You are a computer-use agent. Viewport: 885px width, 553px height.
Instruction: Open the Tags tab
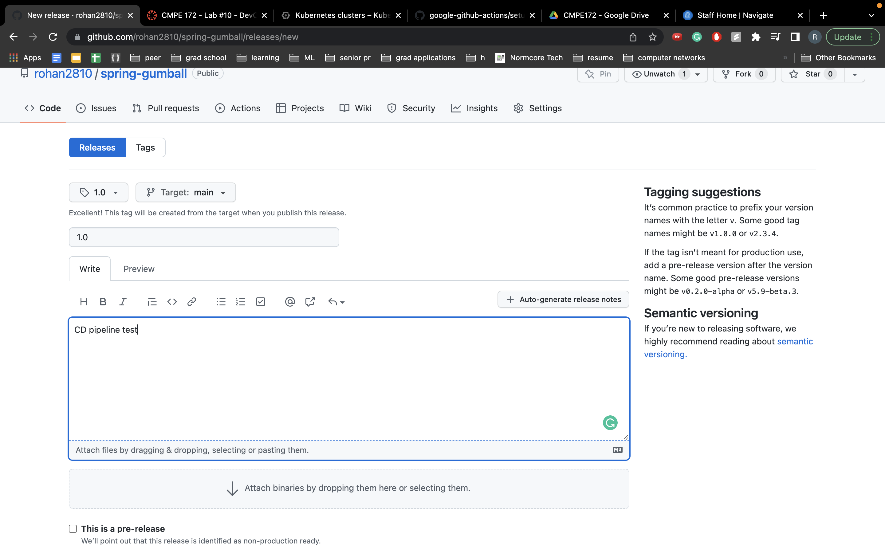click(x=145, y=147)
